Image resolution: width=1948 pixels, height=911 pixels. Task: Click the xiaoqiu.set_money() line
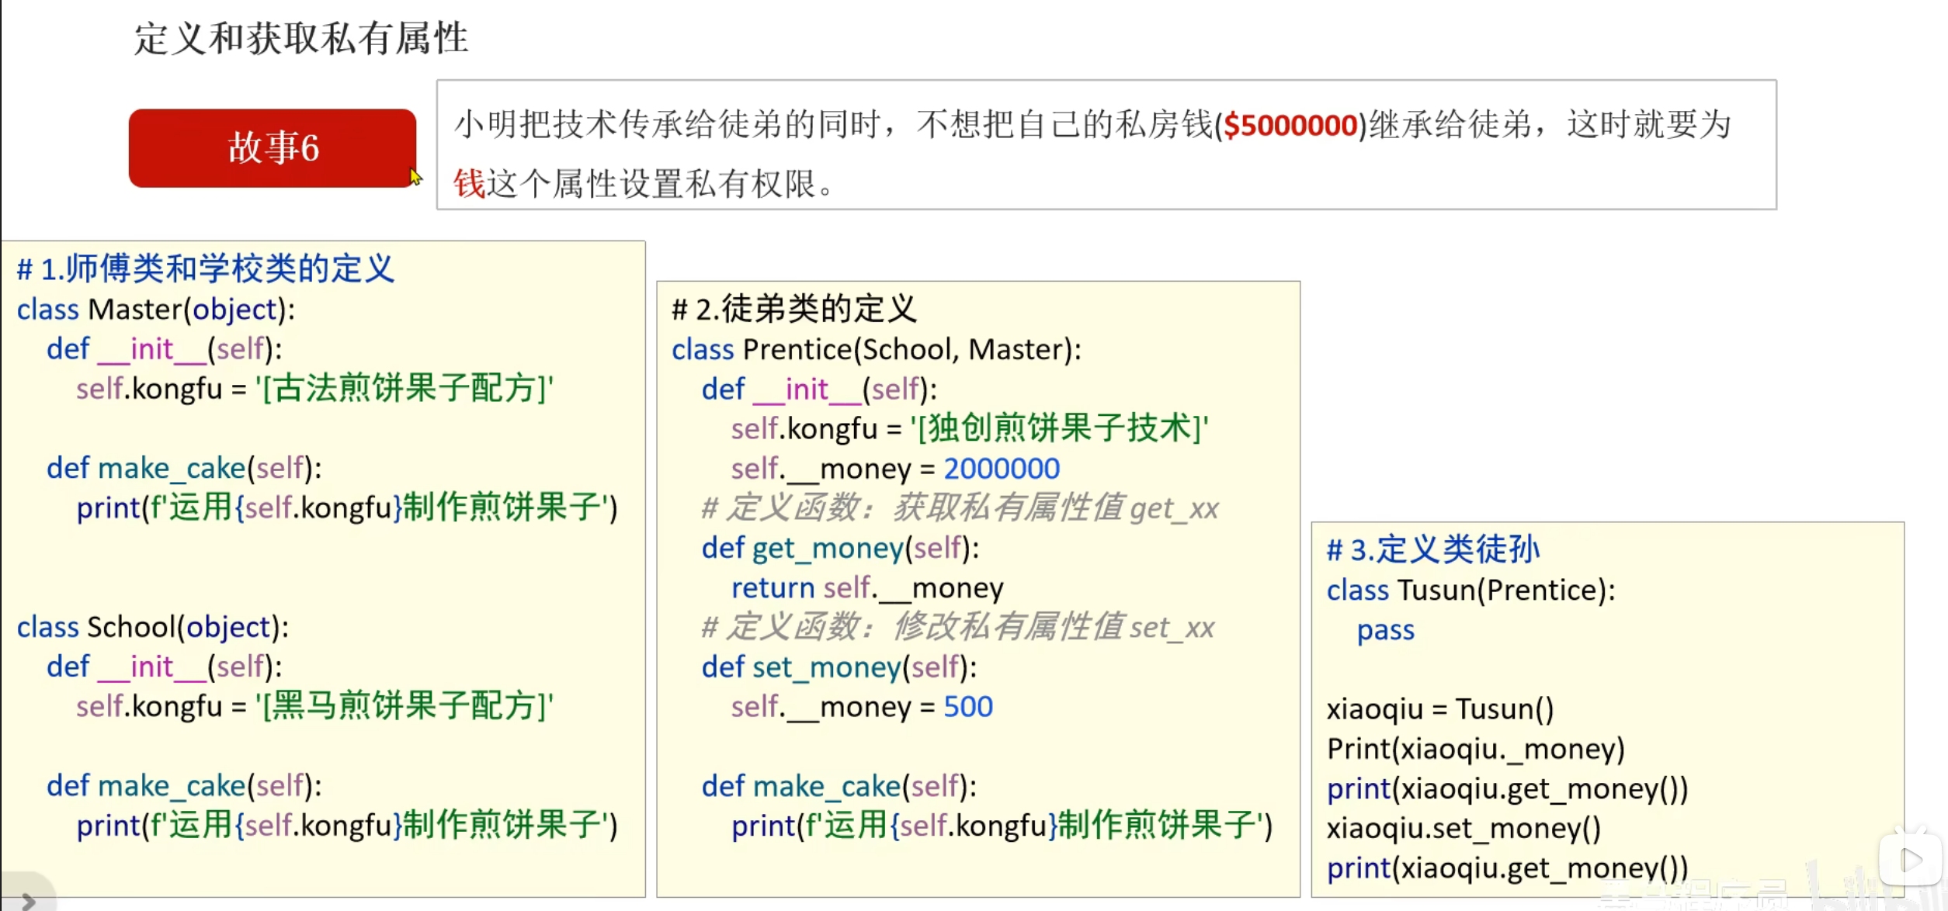[x=1463, y=829]
